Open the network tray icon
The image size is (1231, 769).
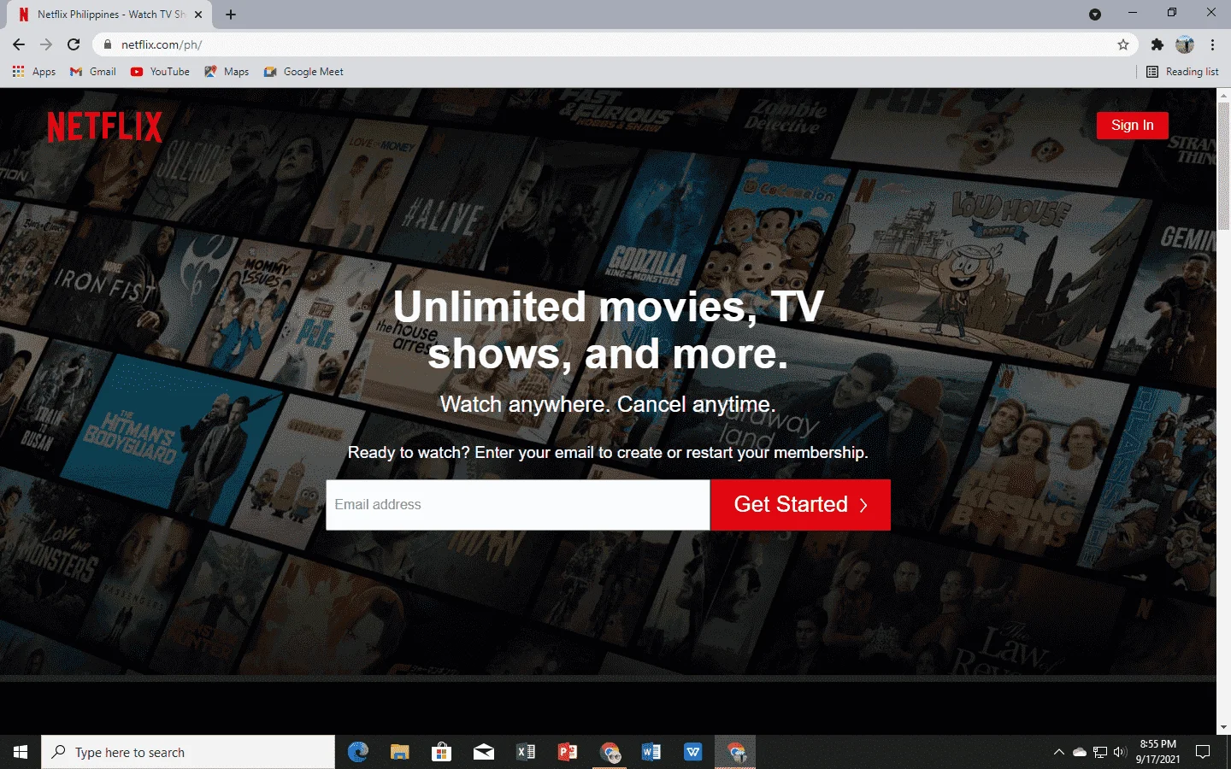(x=1099, y=752)
